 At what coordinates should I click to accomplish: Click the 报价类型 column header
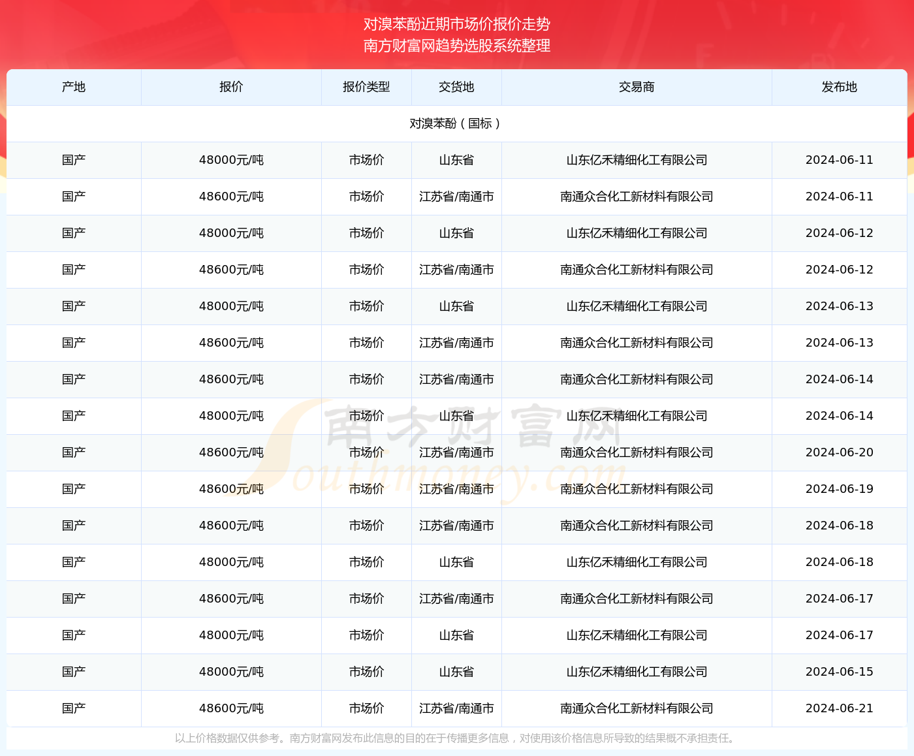366,87
